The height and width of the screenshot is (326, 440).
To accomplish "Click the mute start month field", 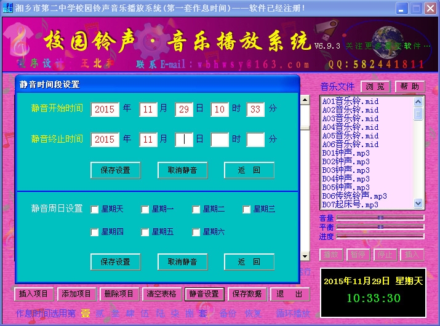I will point(148,109).
